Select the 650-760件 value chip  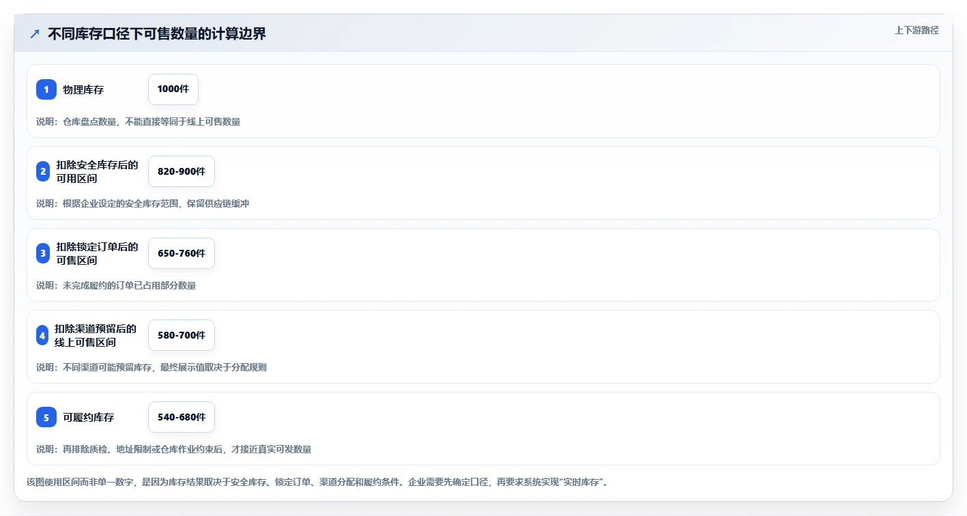(182, 253)
